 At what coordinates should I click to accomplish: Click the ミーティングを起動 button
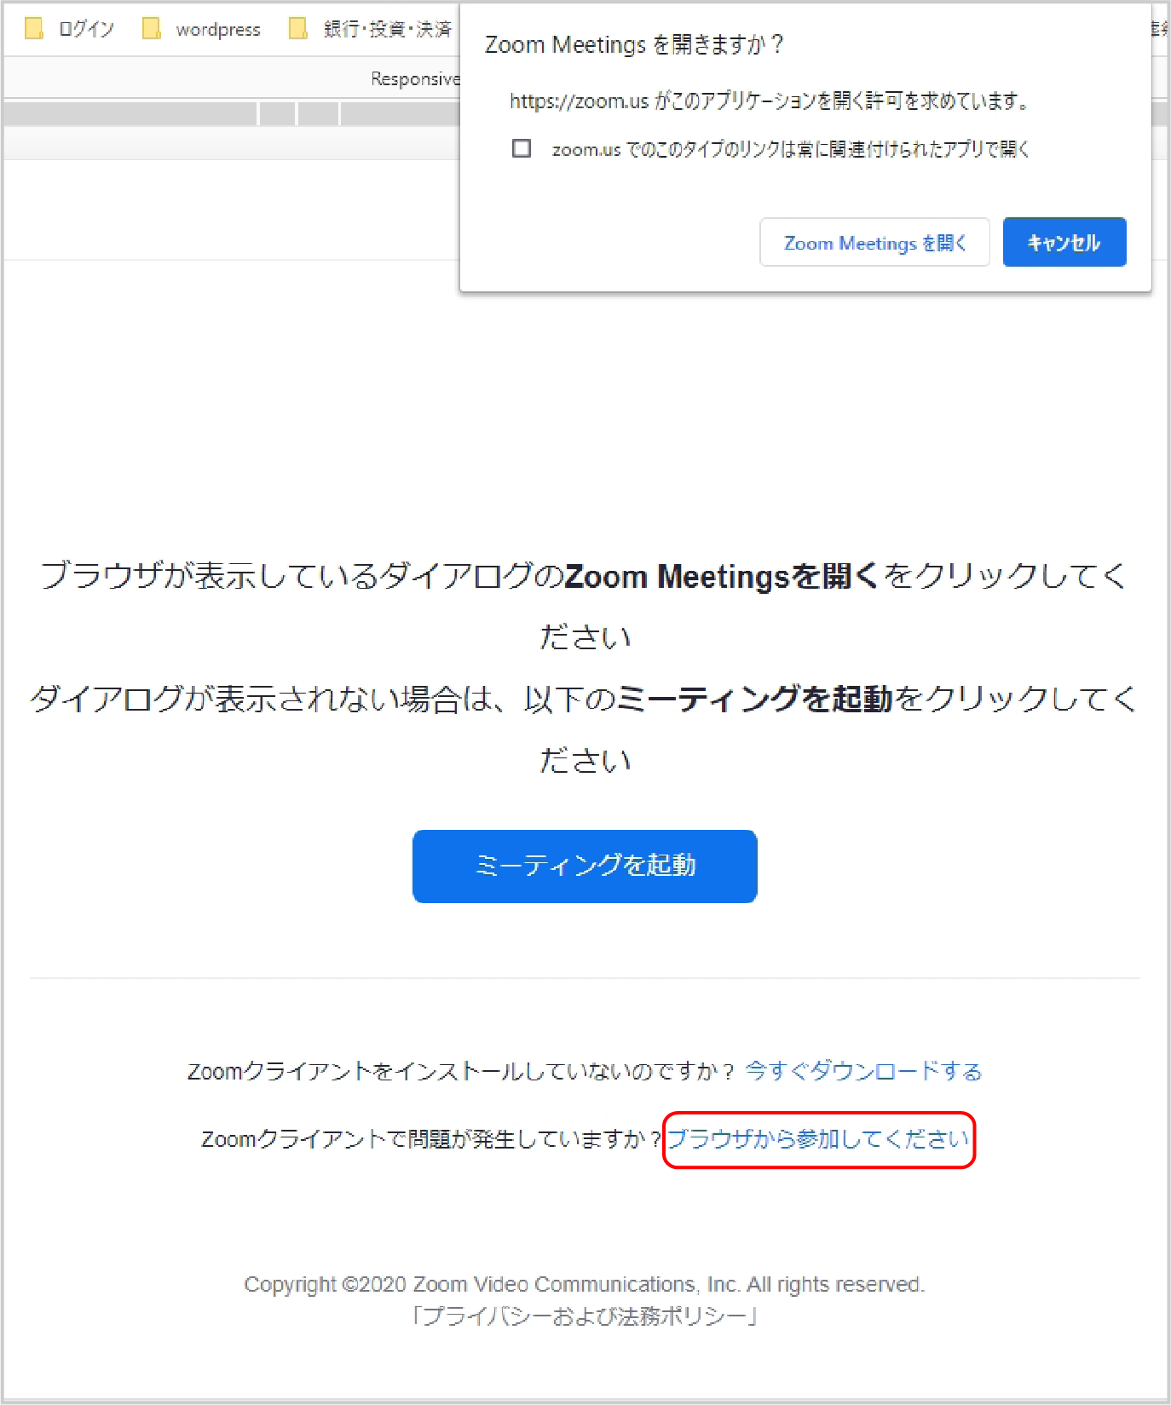pos(585,866)
